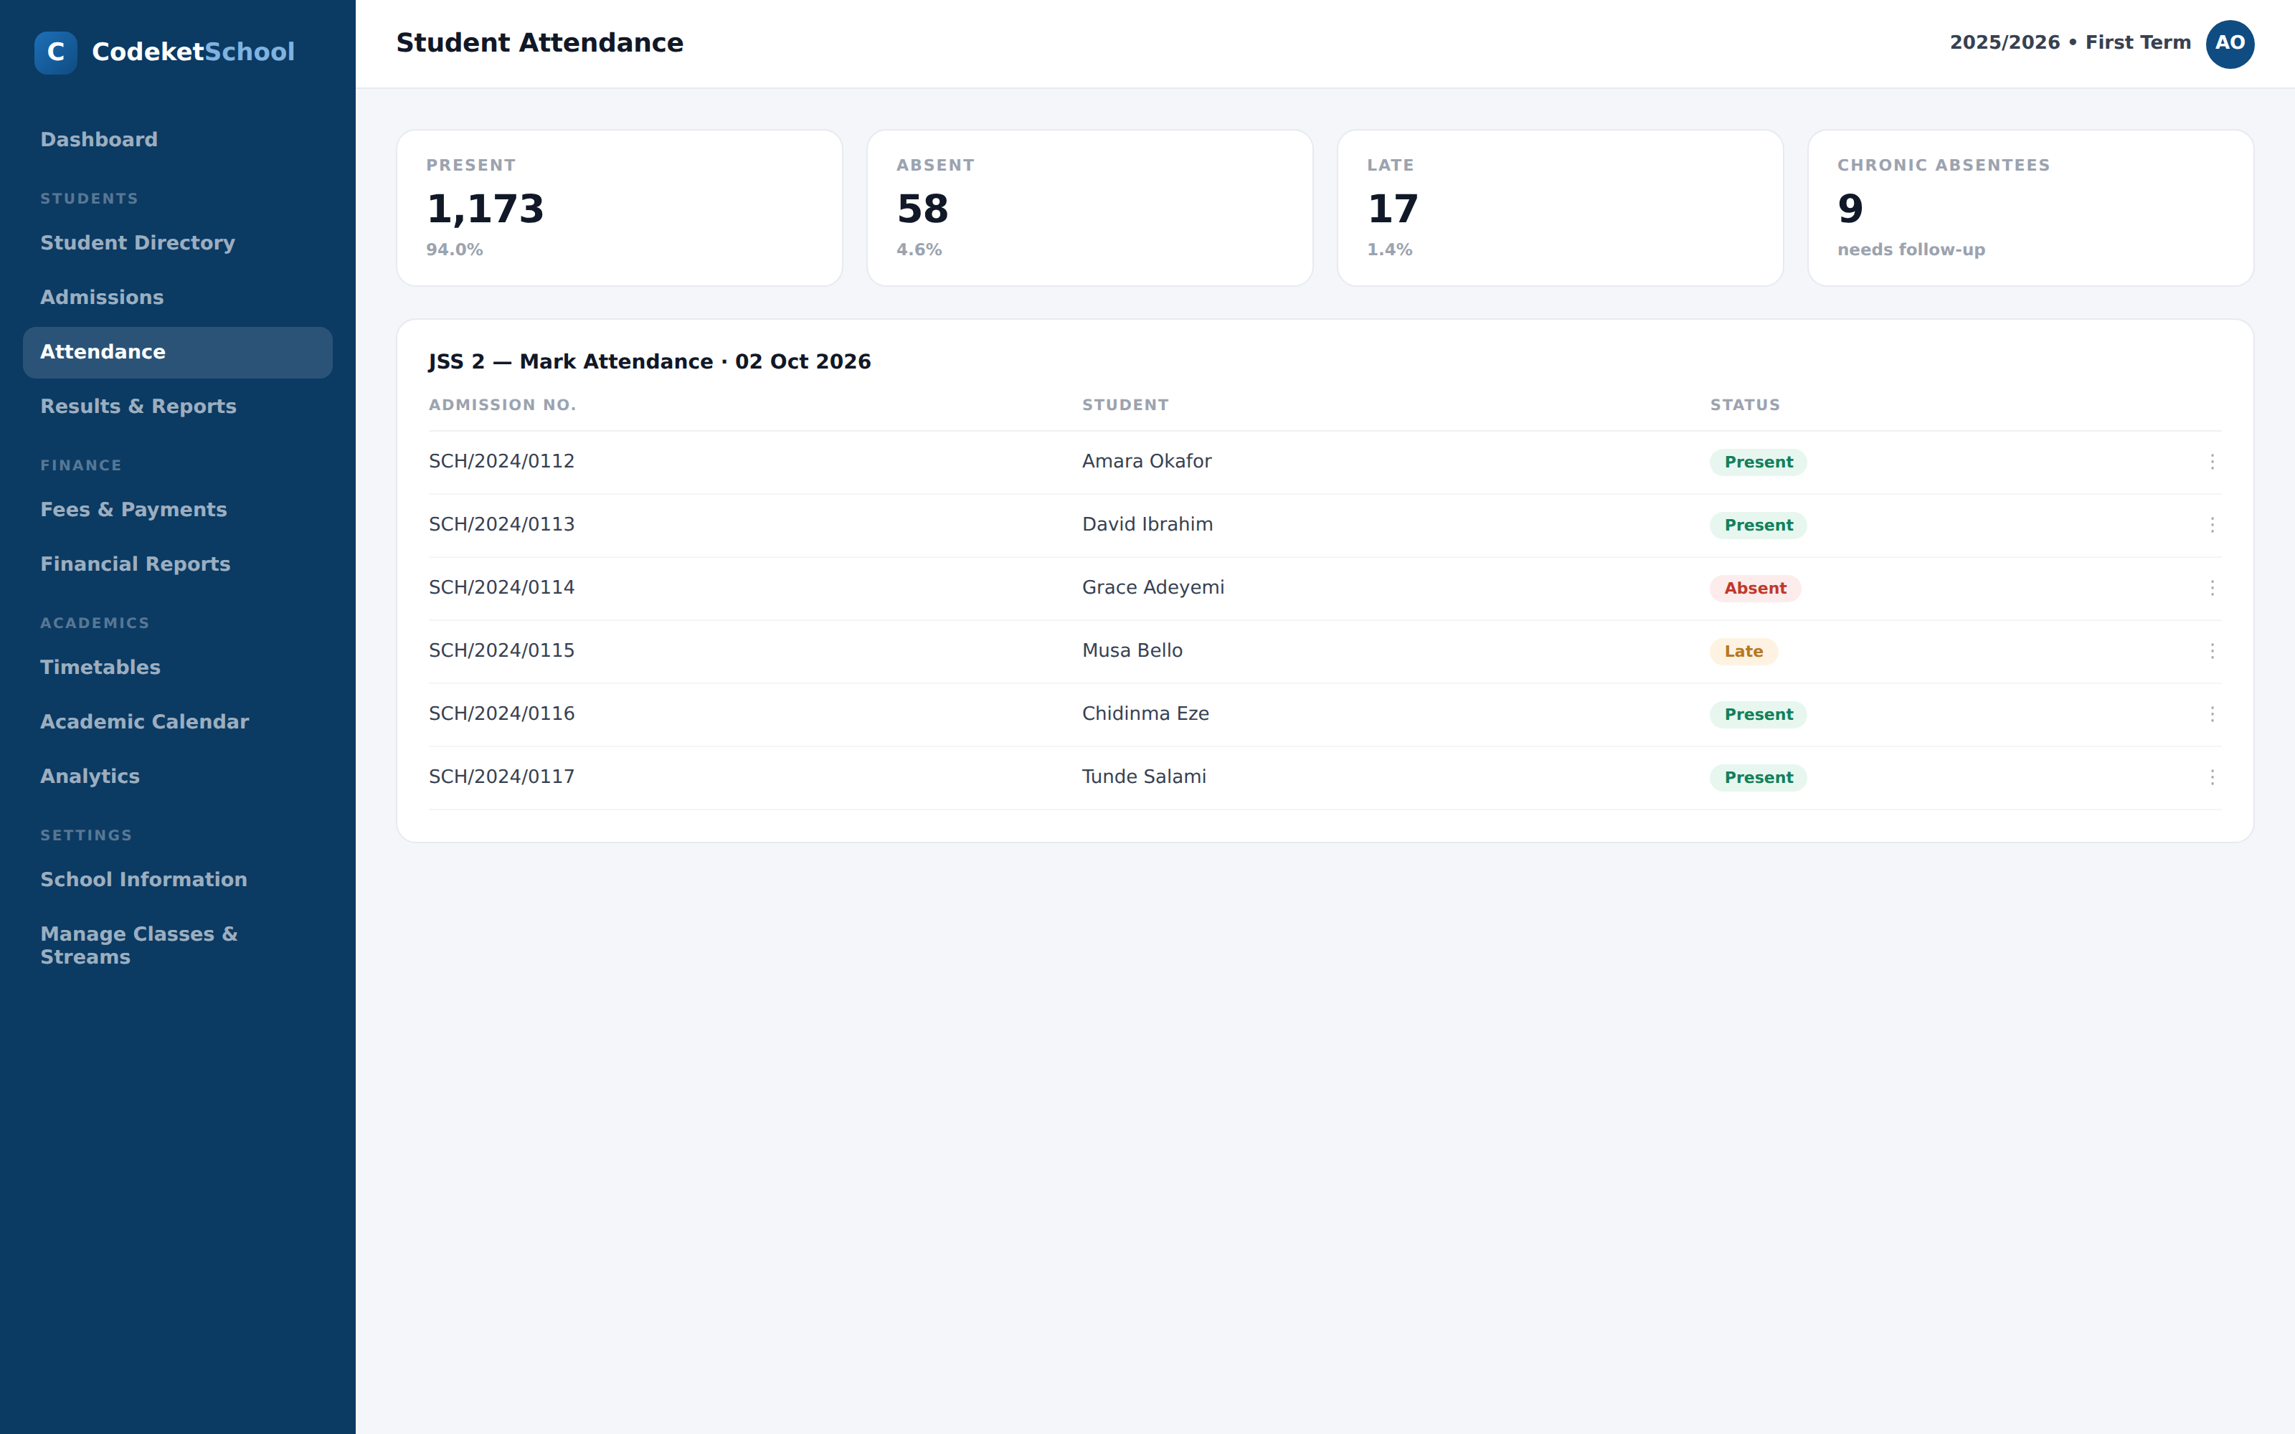Click the CodeketSchool brand name
The image size is (2295, 1434).
coord(192,52)
